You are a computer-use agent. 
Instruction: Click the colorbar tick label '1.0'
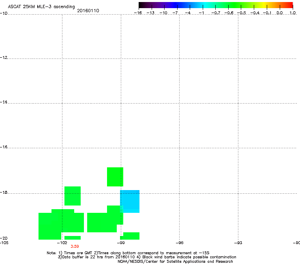point(293,13)
